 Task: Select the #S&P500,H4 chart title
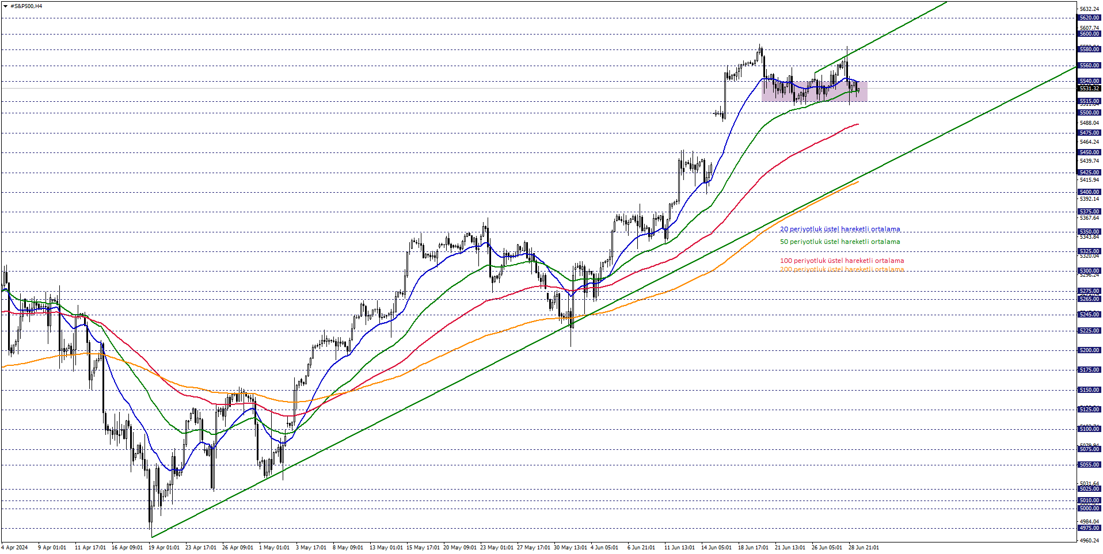point(26,6)
